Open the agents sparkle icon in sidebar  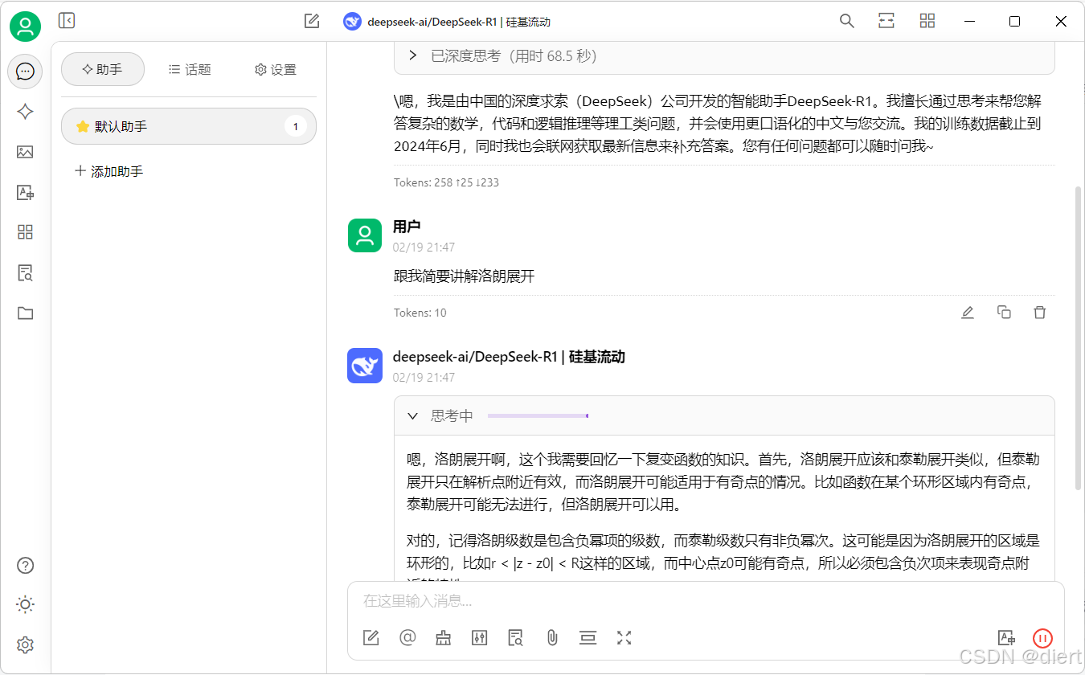click(x=25, y=112)
